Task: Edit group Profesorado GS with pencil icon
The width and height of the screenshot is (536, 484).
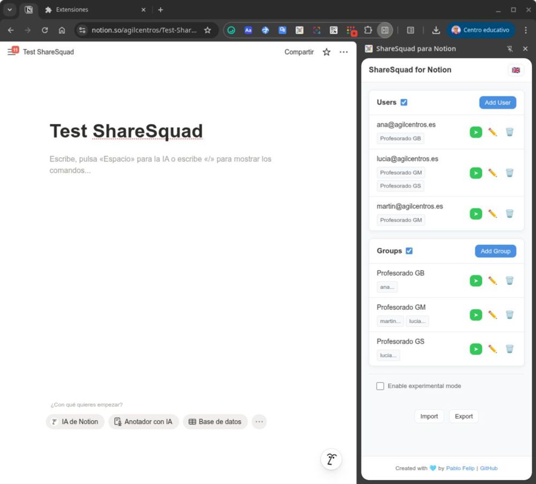Action: pyautogui.click(x=492, y=349)
